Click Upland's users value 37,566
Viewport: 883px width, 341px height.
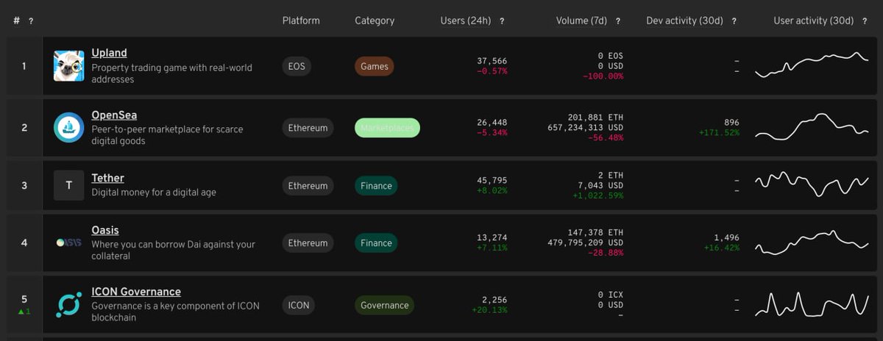pyautogui.click(x=492, y=61)
